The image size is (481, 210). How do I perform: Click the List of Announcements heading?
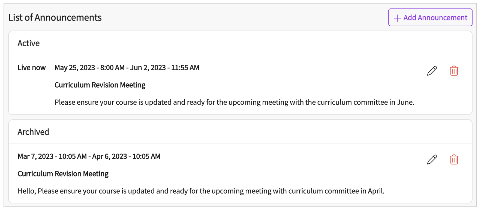55,17
